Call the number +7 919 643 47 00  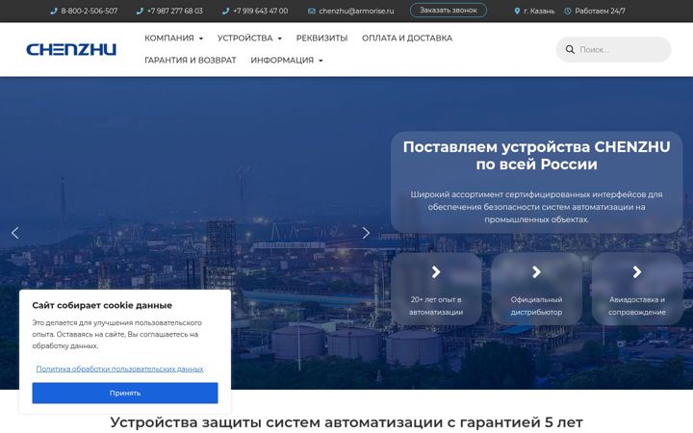click(261, 11)
